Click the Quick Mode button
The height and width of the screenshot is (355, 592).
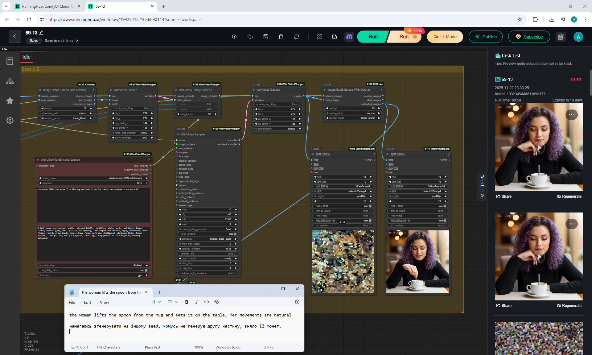pos(445,37)
